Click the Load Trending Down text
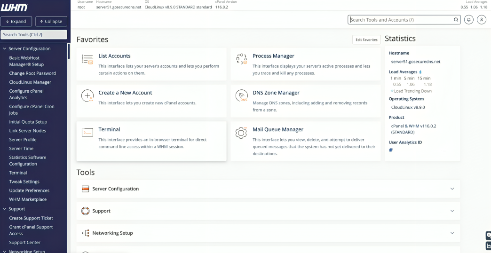 click(413, 91)
